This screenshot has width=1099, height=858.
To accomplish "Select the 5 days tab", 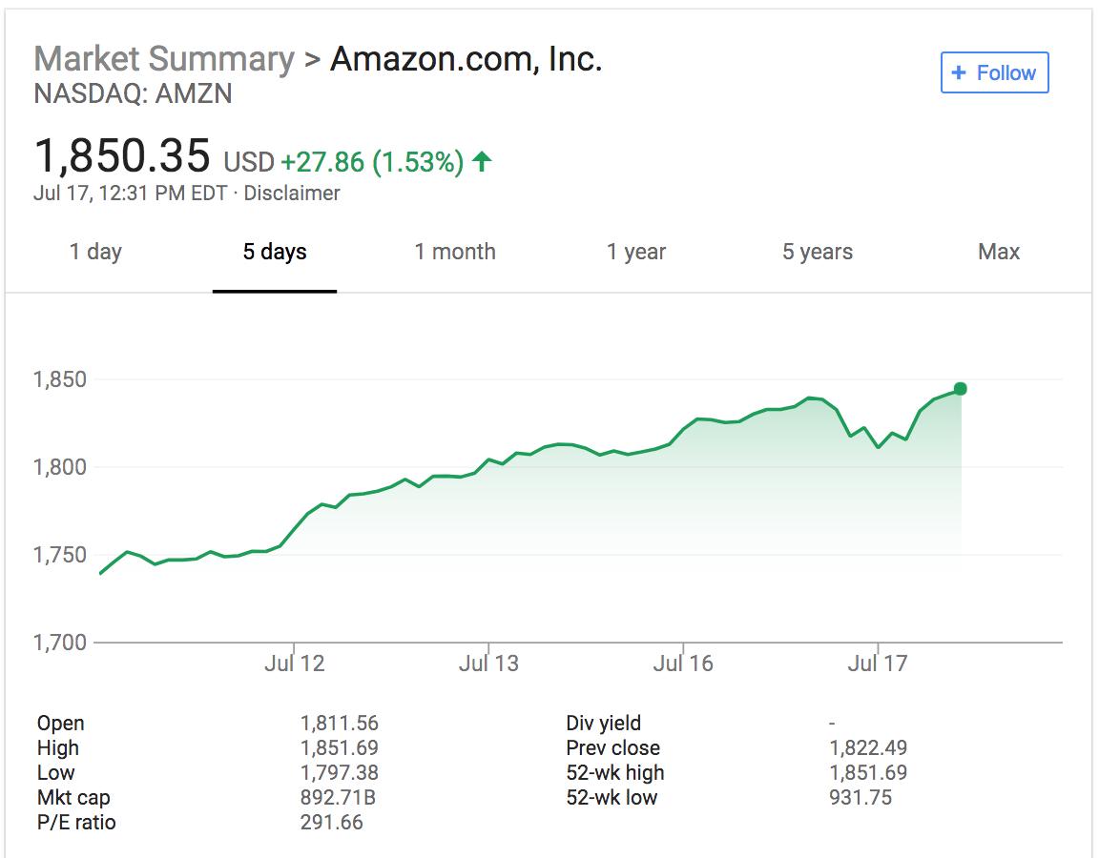I will (x=275, y=253).
